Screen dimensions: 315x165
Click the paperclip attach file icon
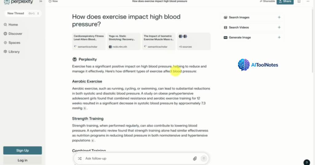[195, 159]
